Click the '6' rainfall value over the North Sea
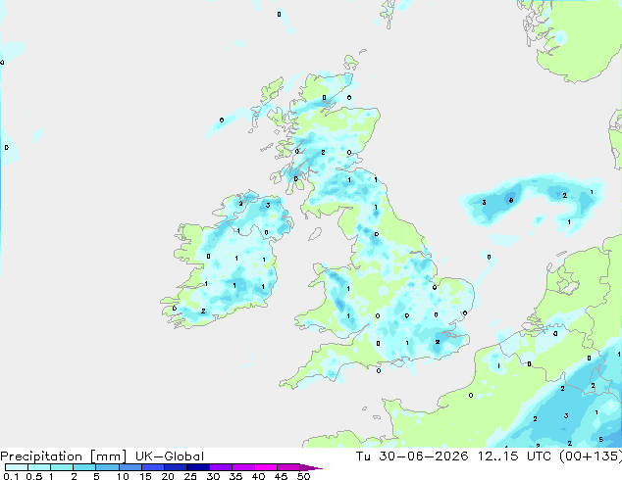 pyautogui.click(x=511, y=201)
